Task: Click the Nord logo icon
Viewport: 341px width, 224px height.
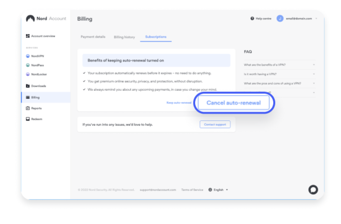Action: click(x=30, y=19)
